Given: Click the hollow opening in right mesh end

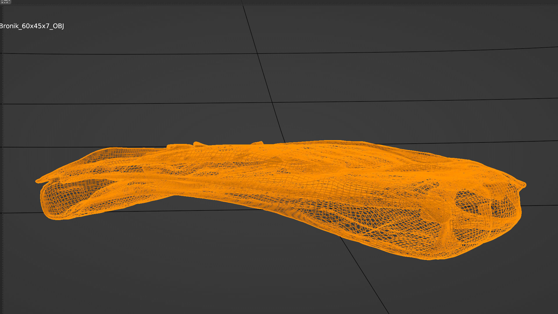Looking at the screenshot, I should coord(471,201).
